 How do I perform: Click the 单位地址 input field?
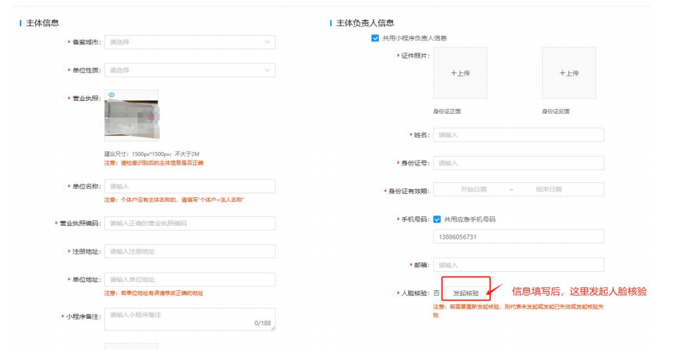coord(189,279)
